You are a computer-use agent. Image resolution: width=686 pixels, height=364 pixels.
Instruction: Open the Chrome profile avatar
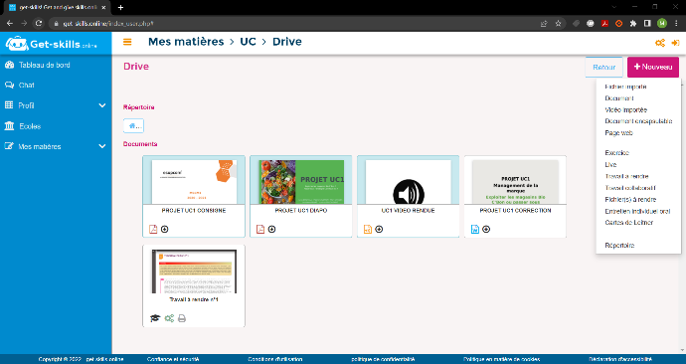[x=662, y=23]
